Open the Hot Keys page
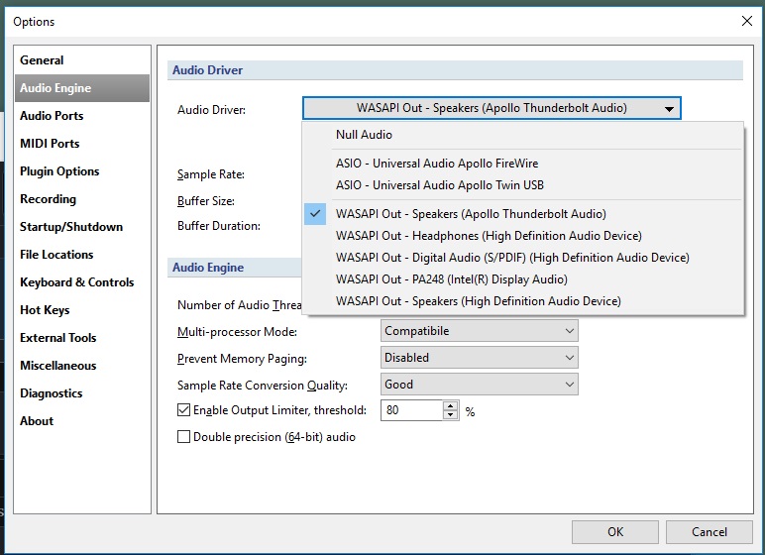This screenshot has width=765, height=555. [x=82, y=310]
